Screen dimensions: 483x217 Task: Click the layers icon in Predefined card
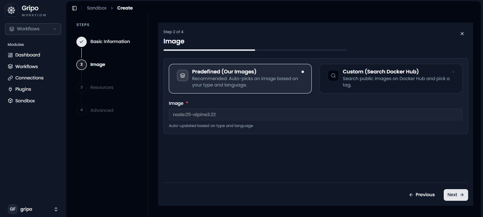[183, 76]
